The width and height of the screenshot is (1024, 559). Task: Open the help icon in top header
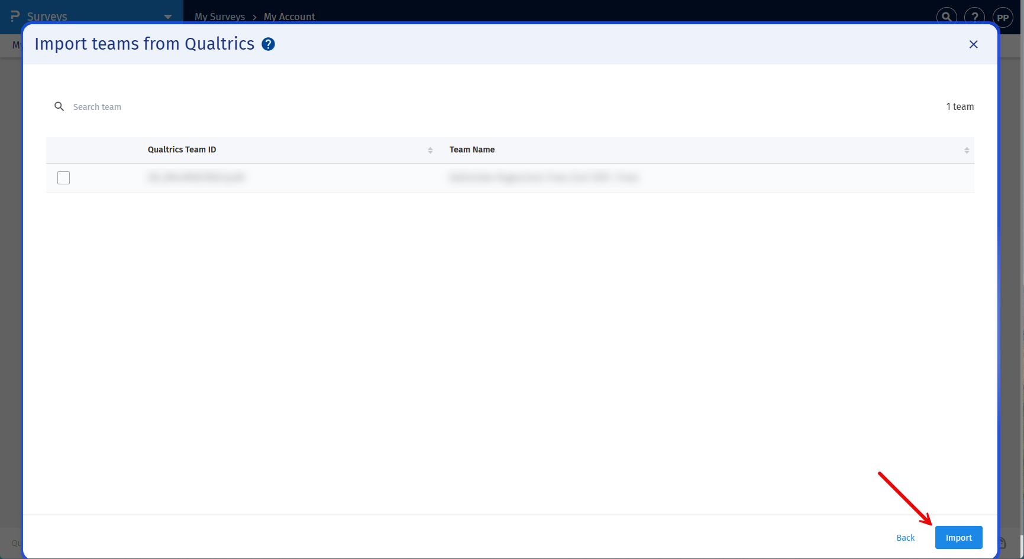tap(974, 17)
